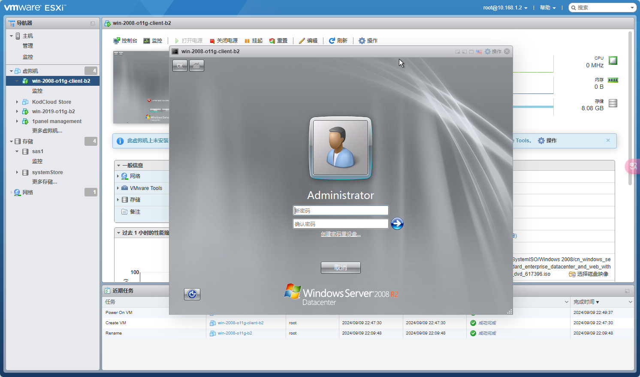Expand the systemStore datastore node
640x377 pixels.
coord(17,172)
